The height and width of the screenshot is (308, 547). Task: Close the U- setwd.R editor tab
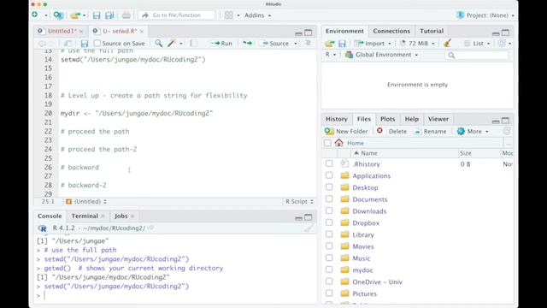coord(142,32)
